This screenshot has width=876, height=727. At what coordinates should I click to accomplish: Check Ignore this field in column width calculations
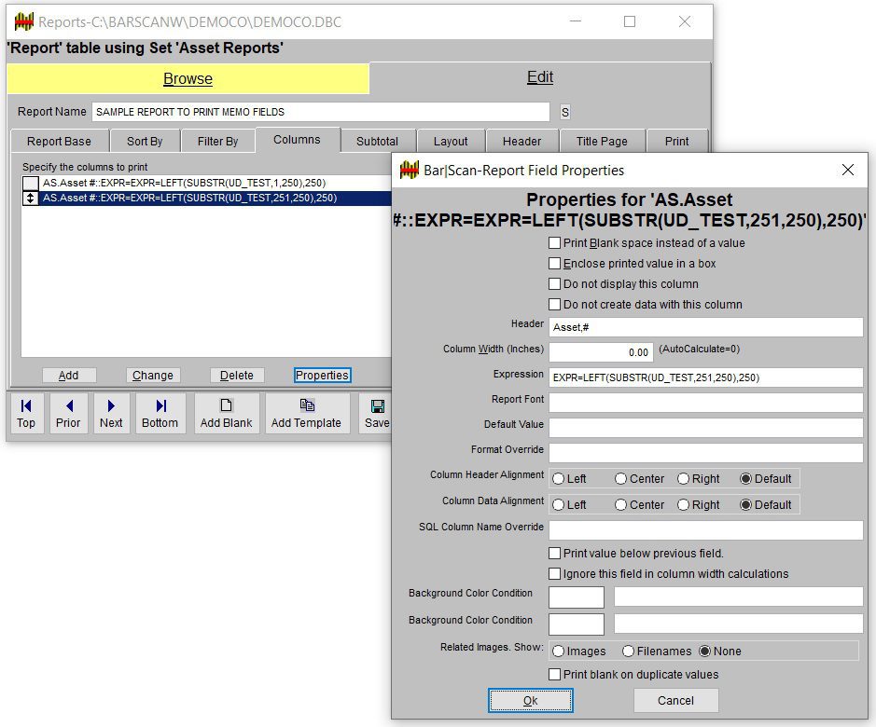coord(555,574)
